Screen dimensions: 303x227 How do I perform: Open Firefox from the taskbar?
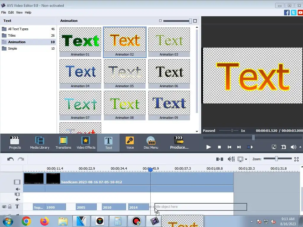[x=45, y=221]
